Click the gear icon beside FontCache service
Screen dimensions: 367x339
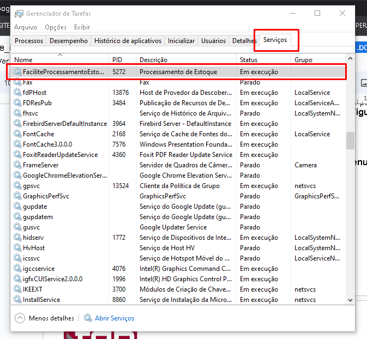[x=17, y=134]
